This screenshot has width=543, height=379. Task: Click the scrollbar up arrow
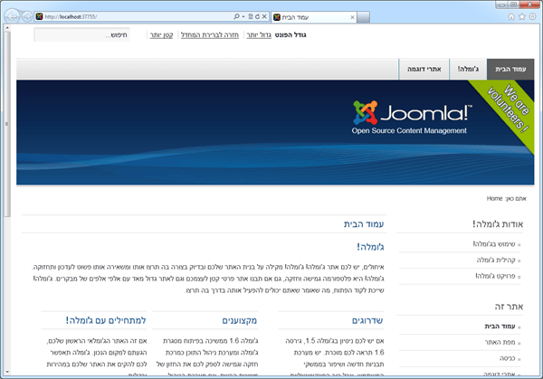pyautogui.click(x=6, y=28)
